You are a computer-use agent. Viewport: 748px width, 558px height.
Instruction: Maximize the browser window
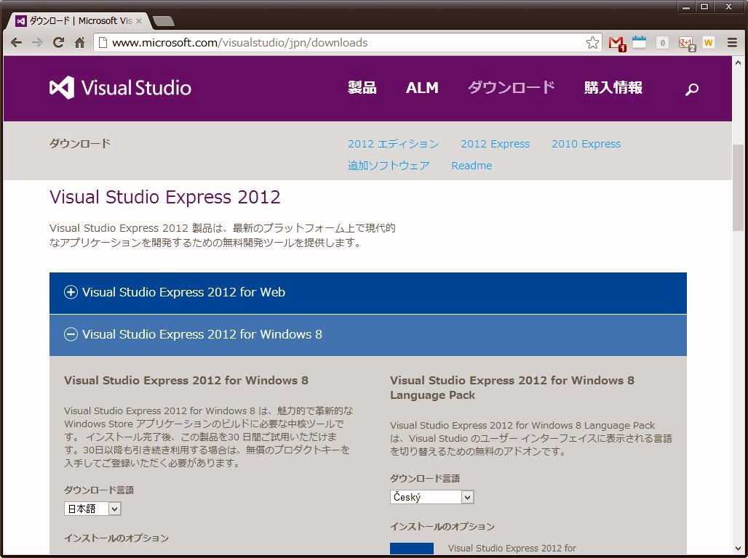tap(704, 7)
